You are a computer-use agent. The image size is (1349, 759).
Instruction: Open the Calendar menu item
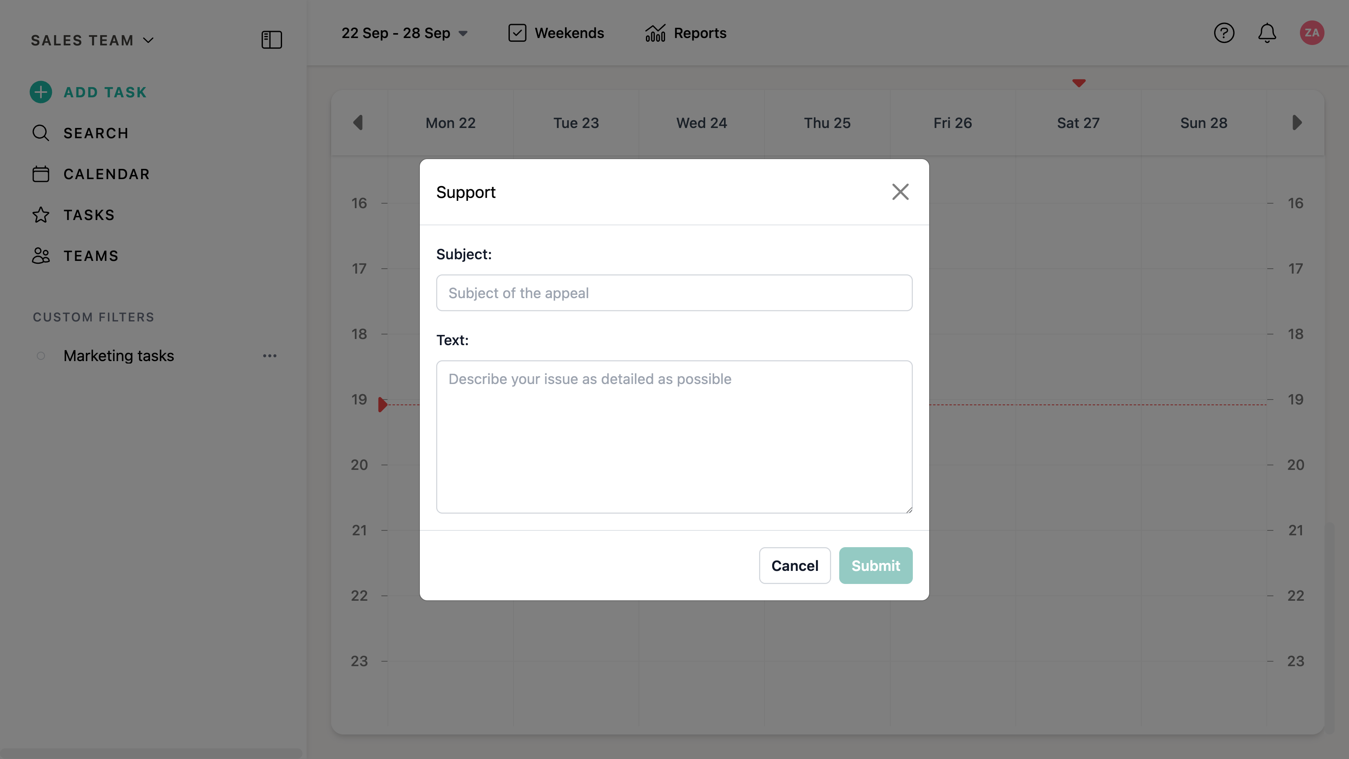tap(106, 174)
